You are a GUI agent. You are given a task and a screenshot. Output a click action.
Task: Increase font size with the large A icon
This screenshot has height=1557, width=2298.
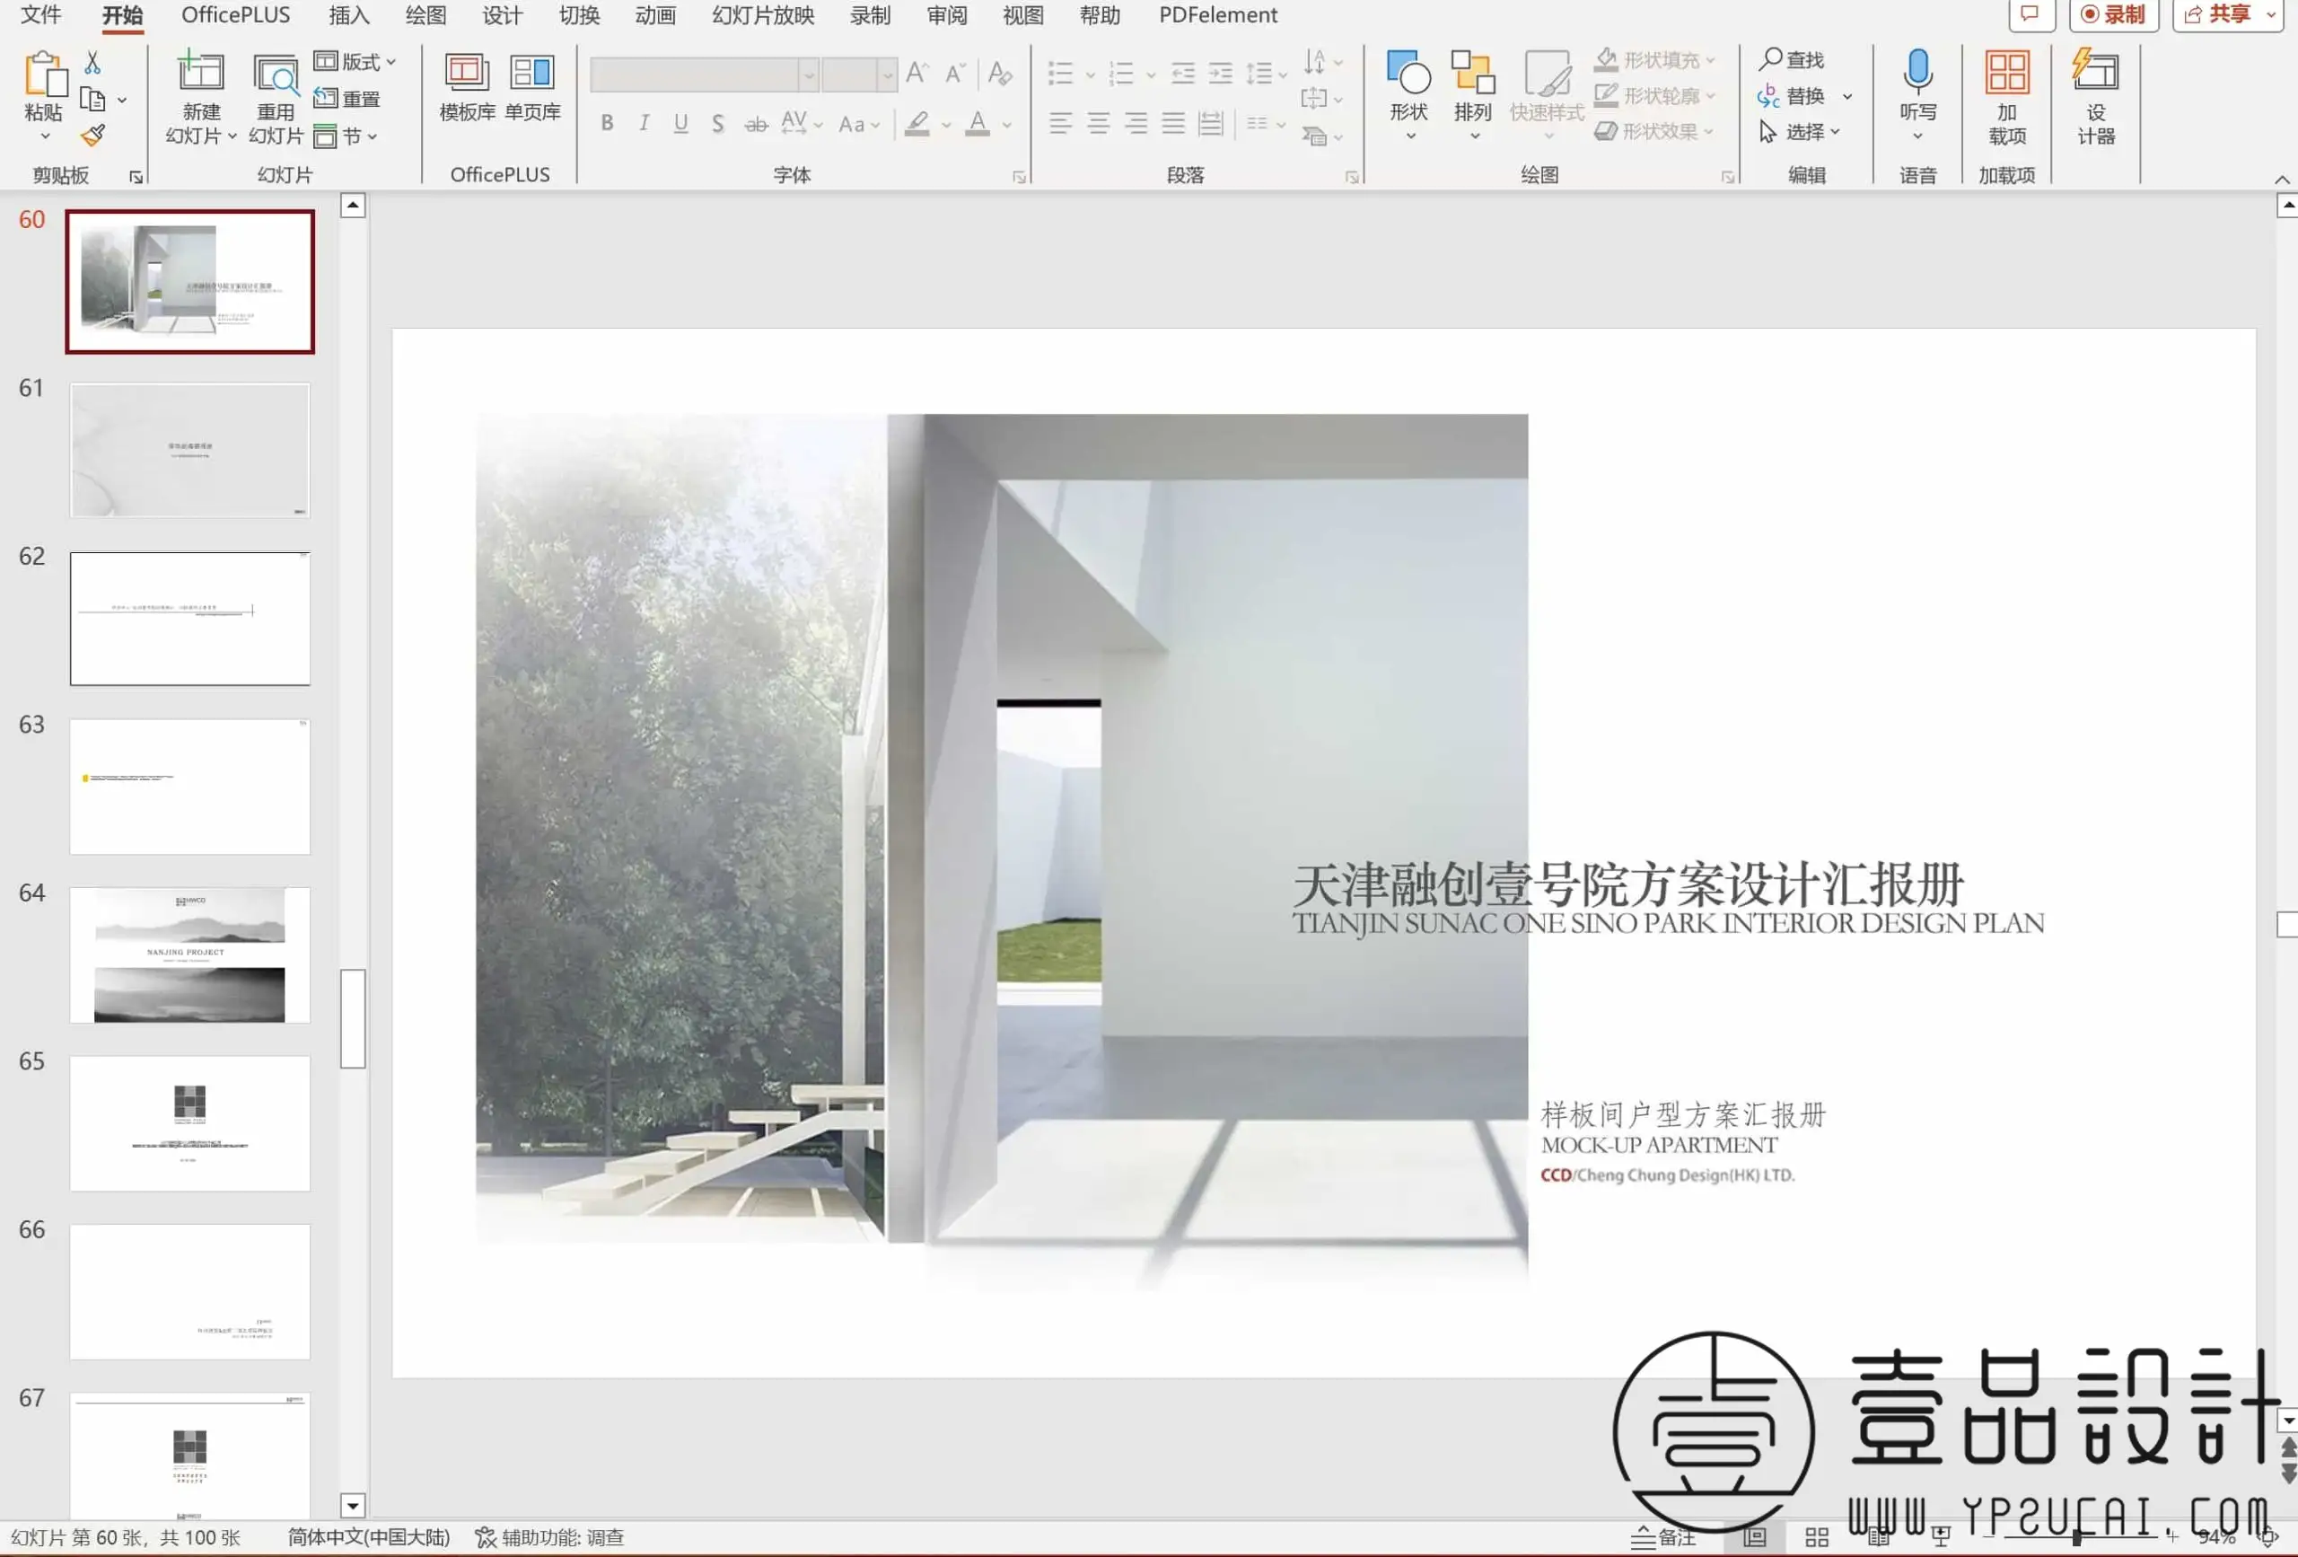pos(917,74)
